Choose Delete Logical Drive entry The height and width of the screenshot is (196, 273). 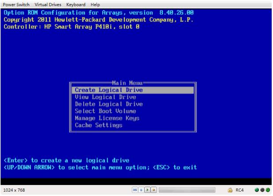[x=109, y=104]
